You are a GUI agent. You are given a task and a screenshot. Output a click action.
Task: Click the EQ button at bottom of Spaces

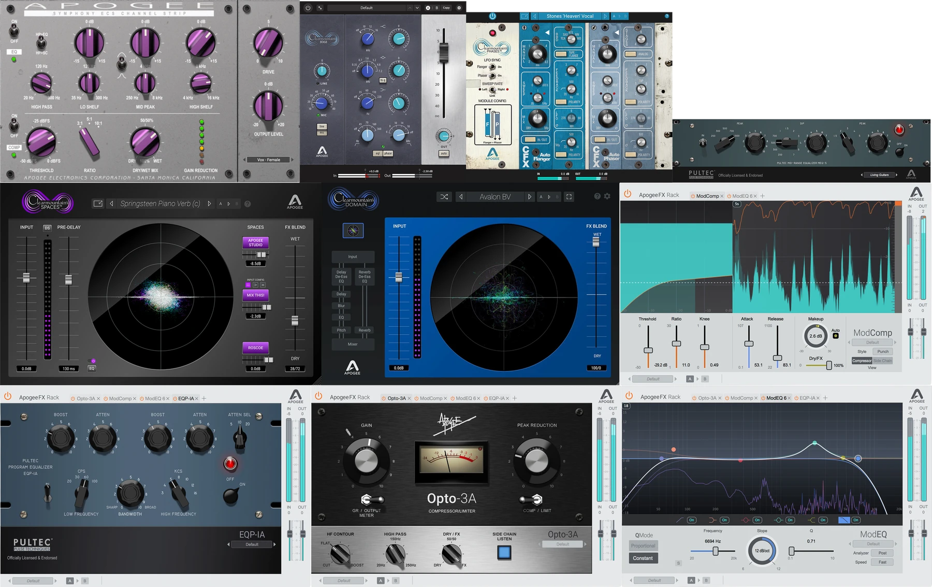pos(92,368)
